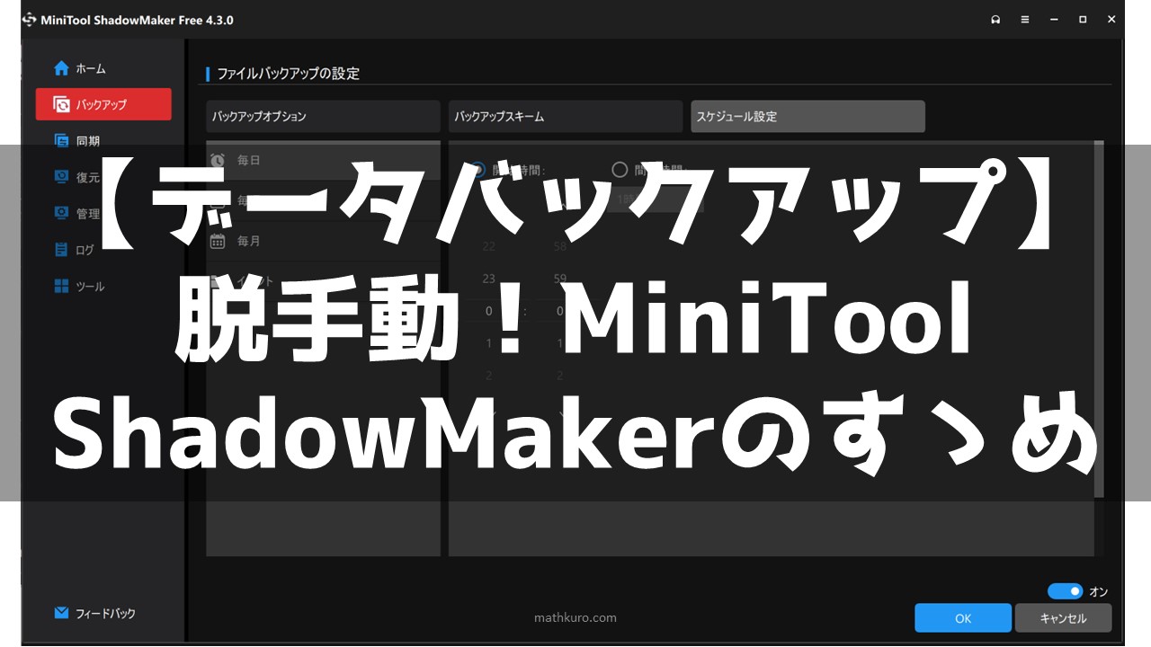Turn off the オン schedule switch
The width and height of the screenshot is (1151, 647).
click(x=1065, y=591)
